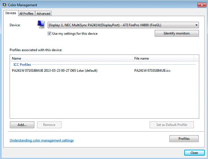Image resolution: width=208 pixels, height=159 pixels.
Task: Select the PA241W 07101884UB D65 Lstar profile
Action: point(55,71)
